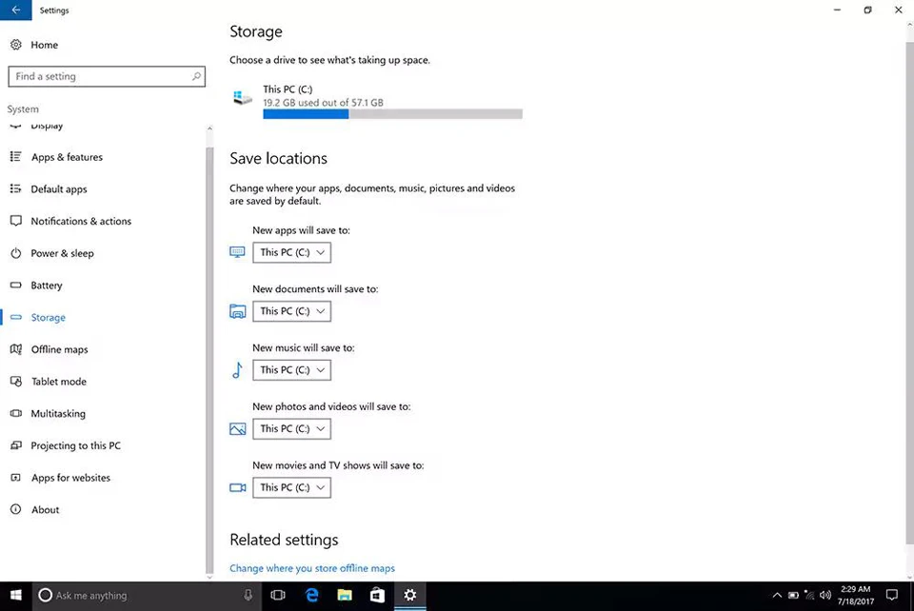Open the Multitasking settings page
Image resolution: width=914 pixels, height=611 pixels.
pyautogui.click(x=58, y=414)
